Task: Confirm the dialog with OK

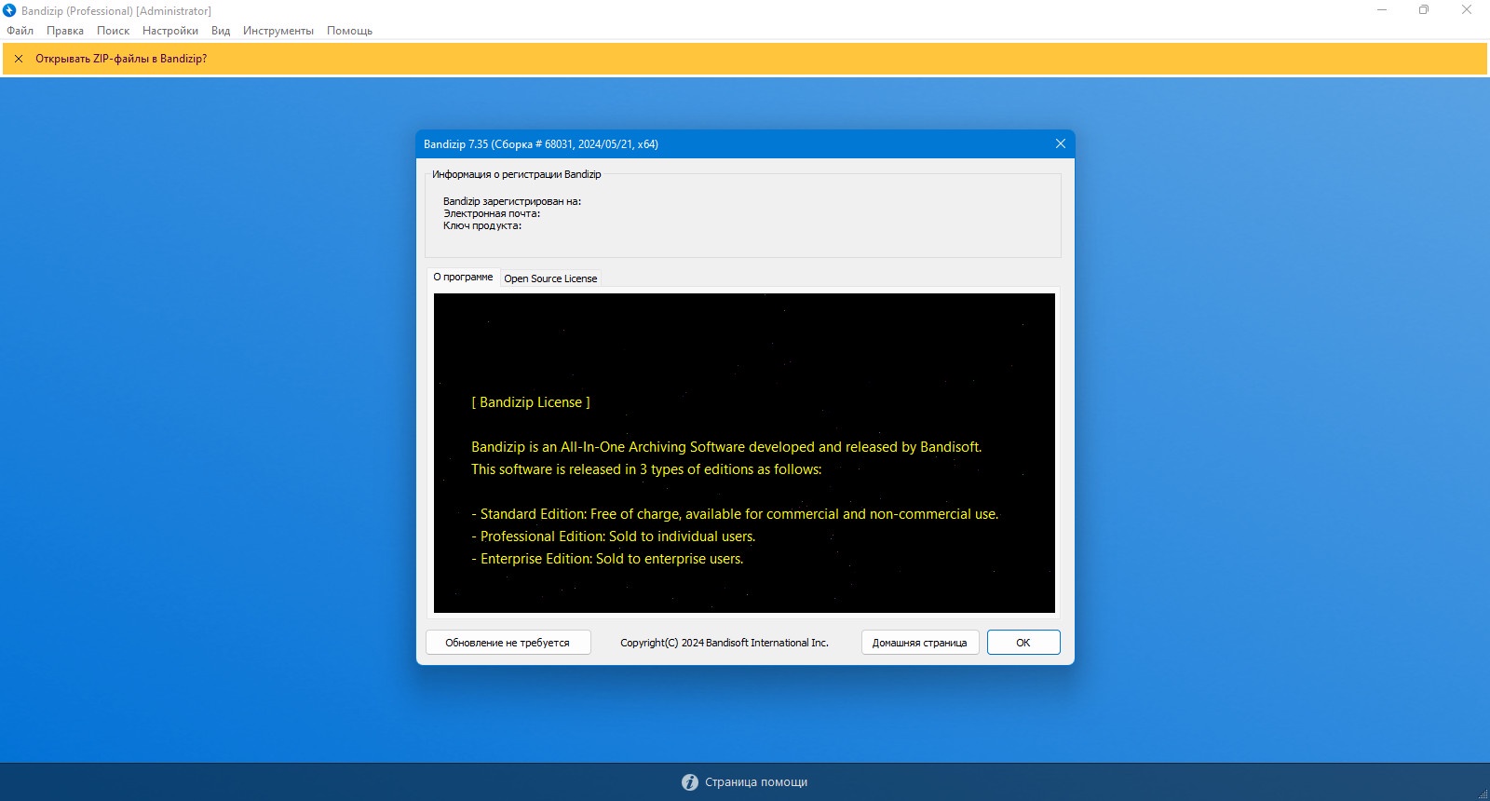Action: click(x=1023, y=643)
